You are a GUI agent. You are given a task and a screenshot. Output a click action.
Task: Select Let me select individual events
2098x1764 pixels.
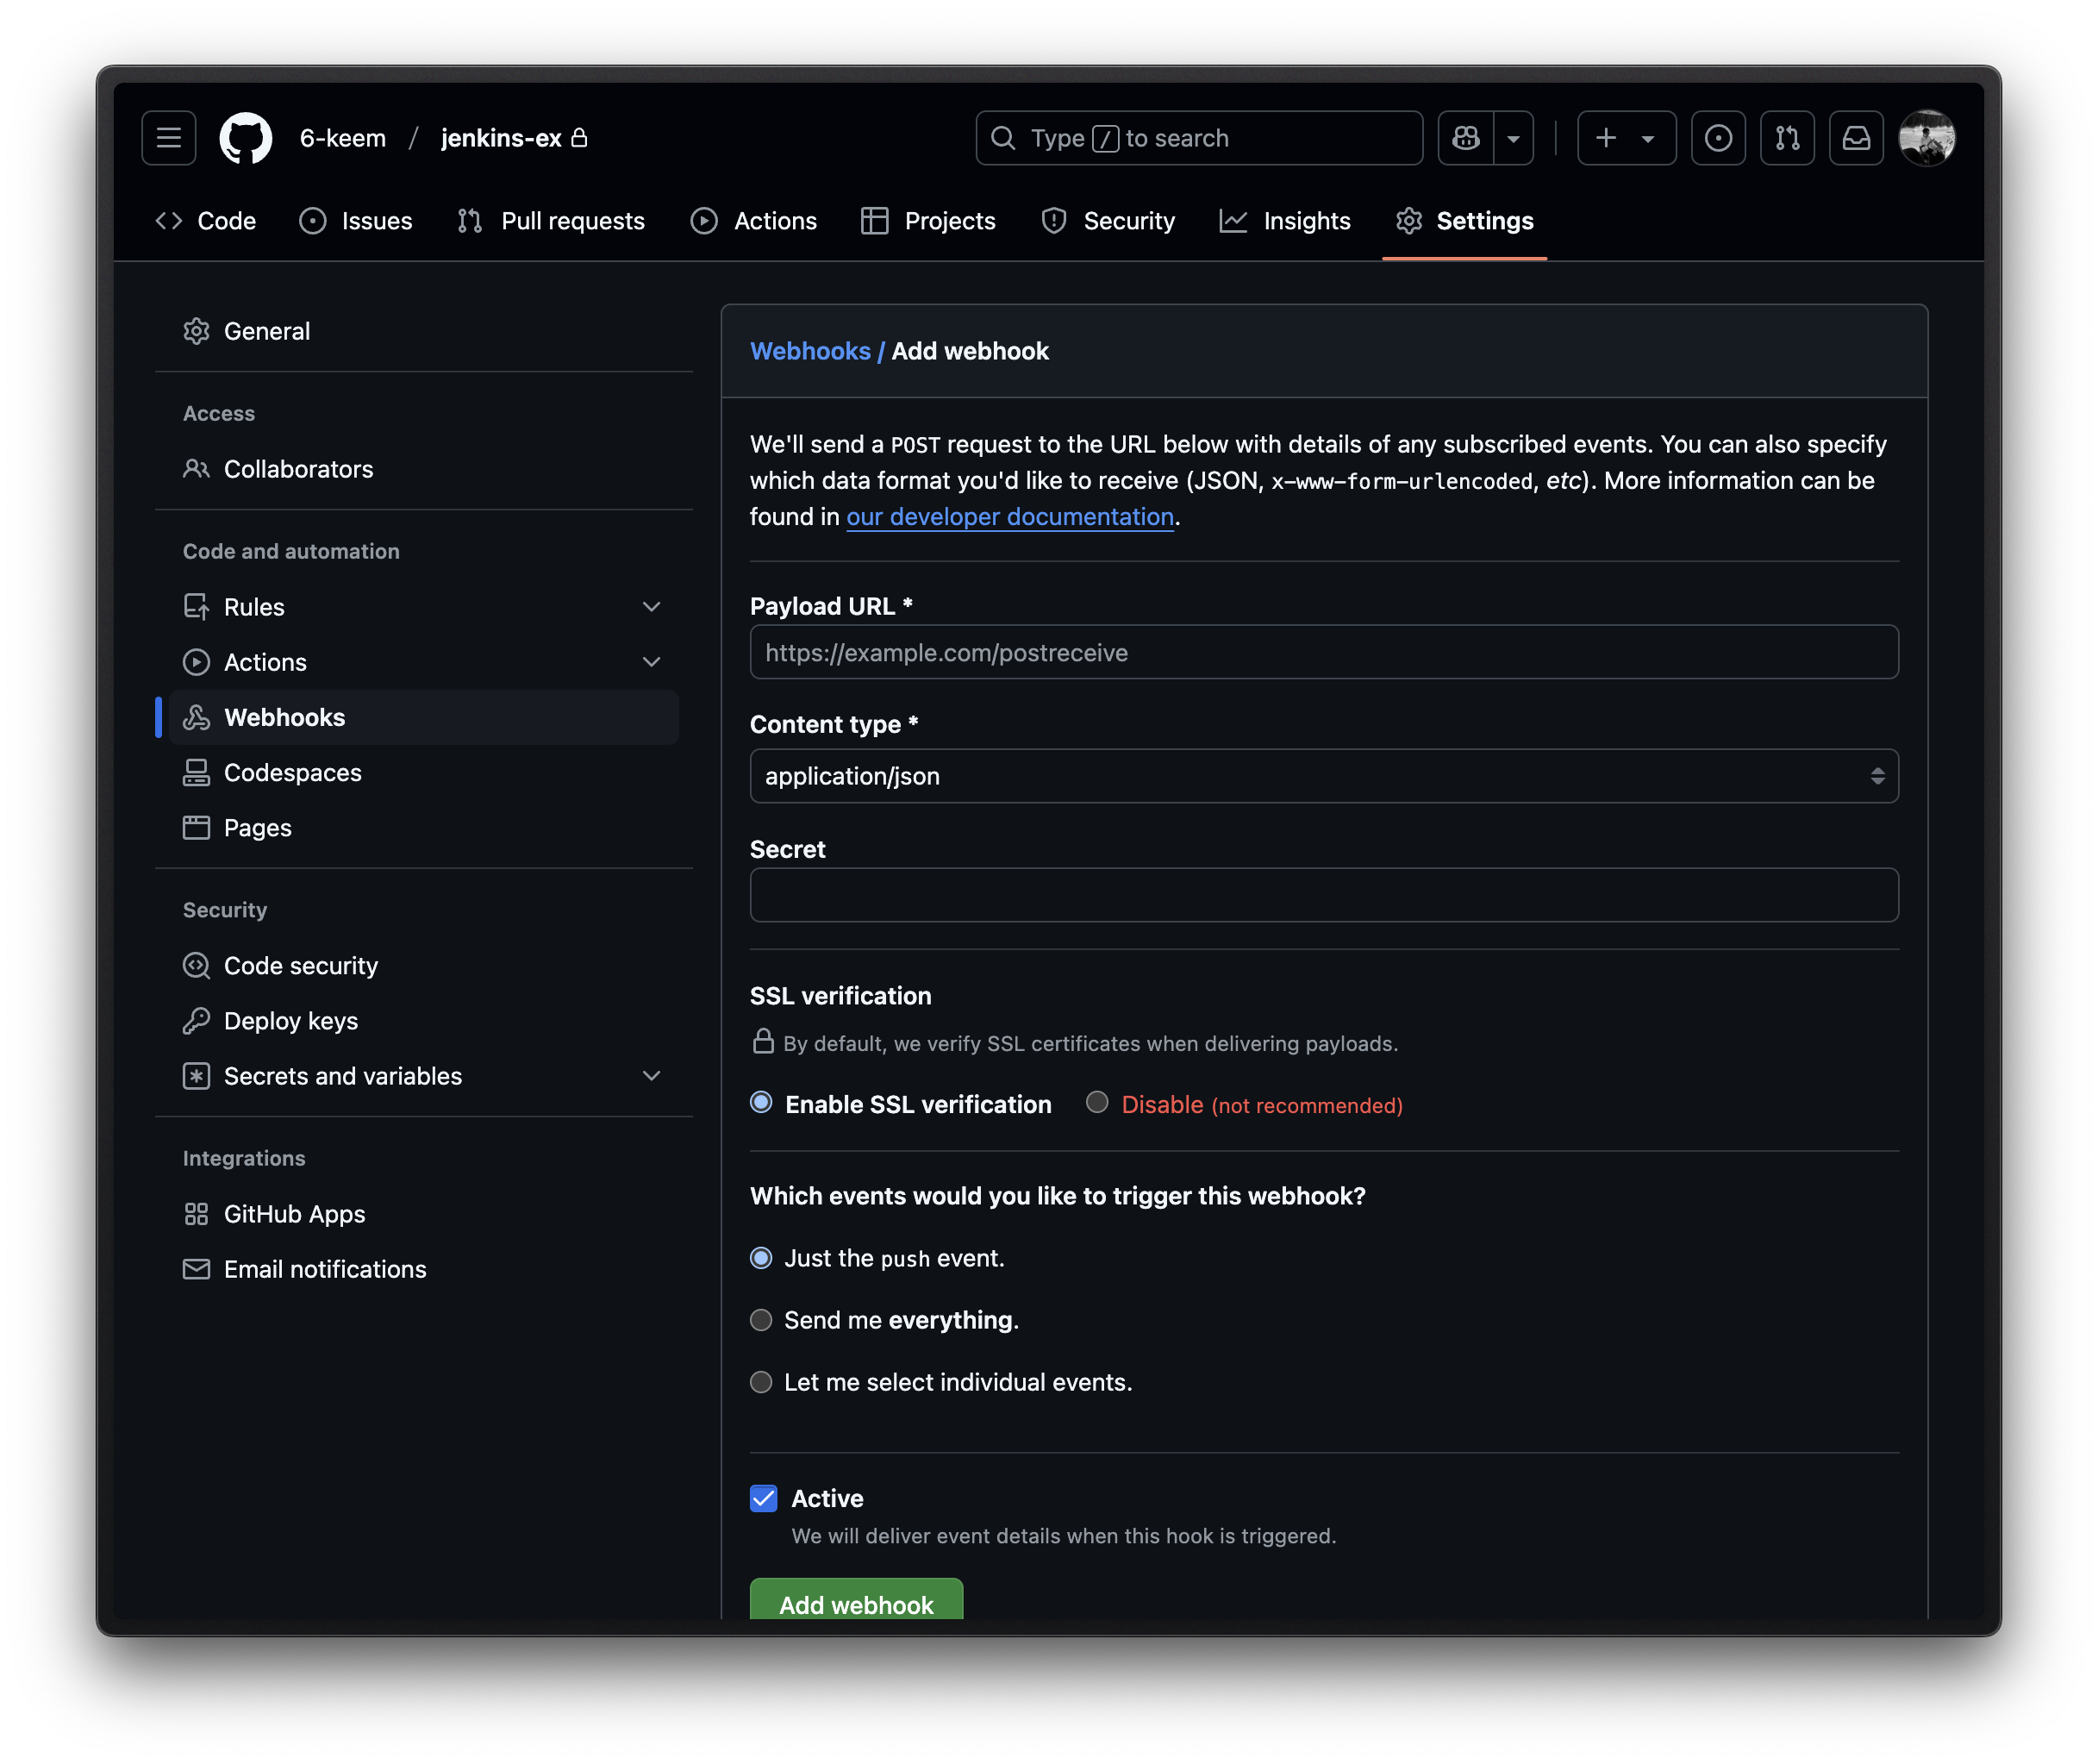point(760,1382)
